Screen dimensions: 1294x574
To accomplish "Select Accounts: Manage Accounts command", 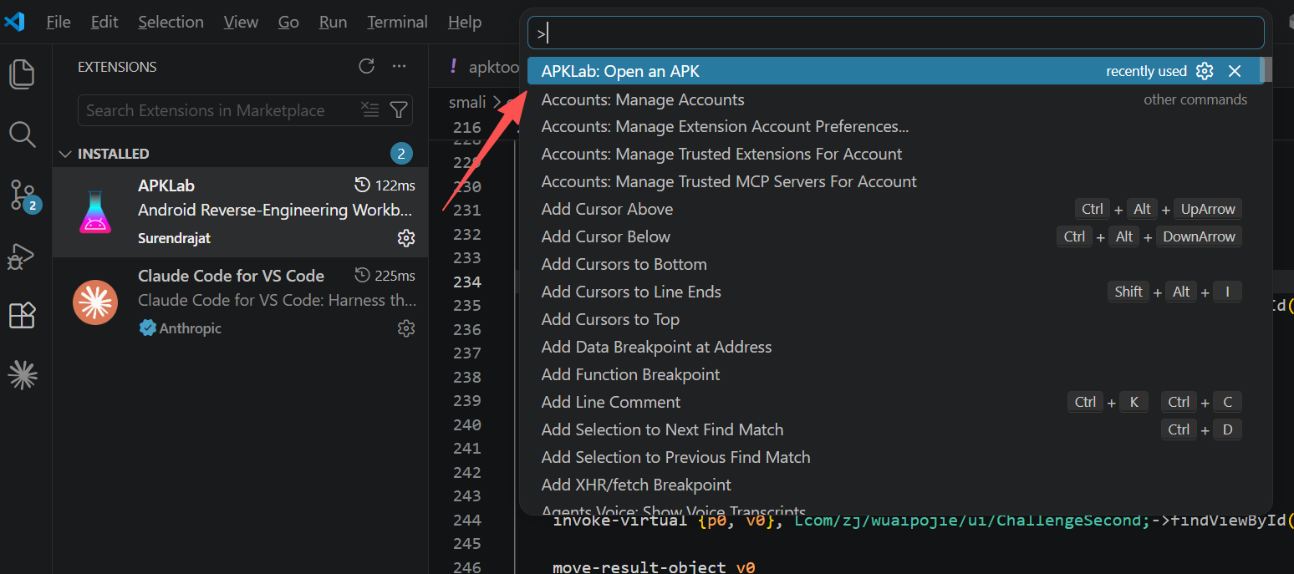I will (893, 99).
